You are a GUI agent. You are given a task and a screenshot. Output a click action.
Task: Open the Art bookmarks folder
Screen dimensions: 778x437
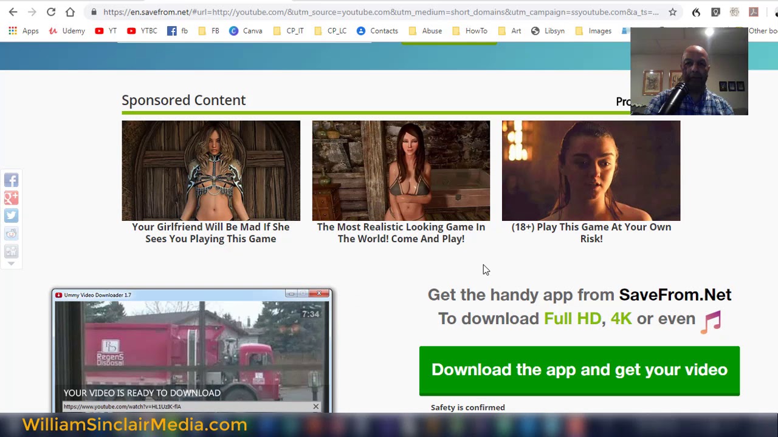[x=509, y=31]
